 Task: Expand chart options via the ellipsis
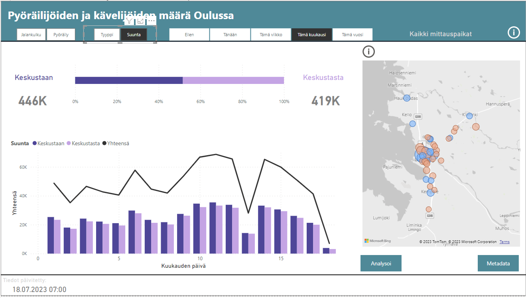click(151, 21)
